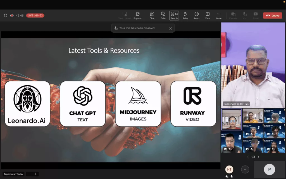Viewport: 286px width, 179px height.
Task: Click the camera-off icon under HT
Action: (x=227, y=176)
